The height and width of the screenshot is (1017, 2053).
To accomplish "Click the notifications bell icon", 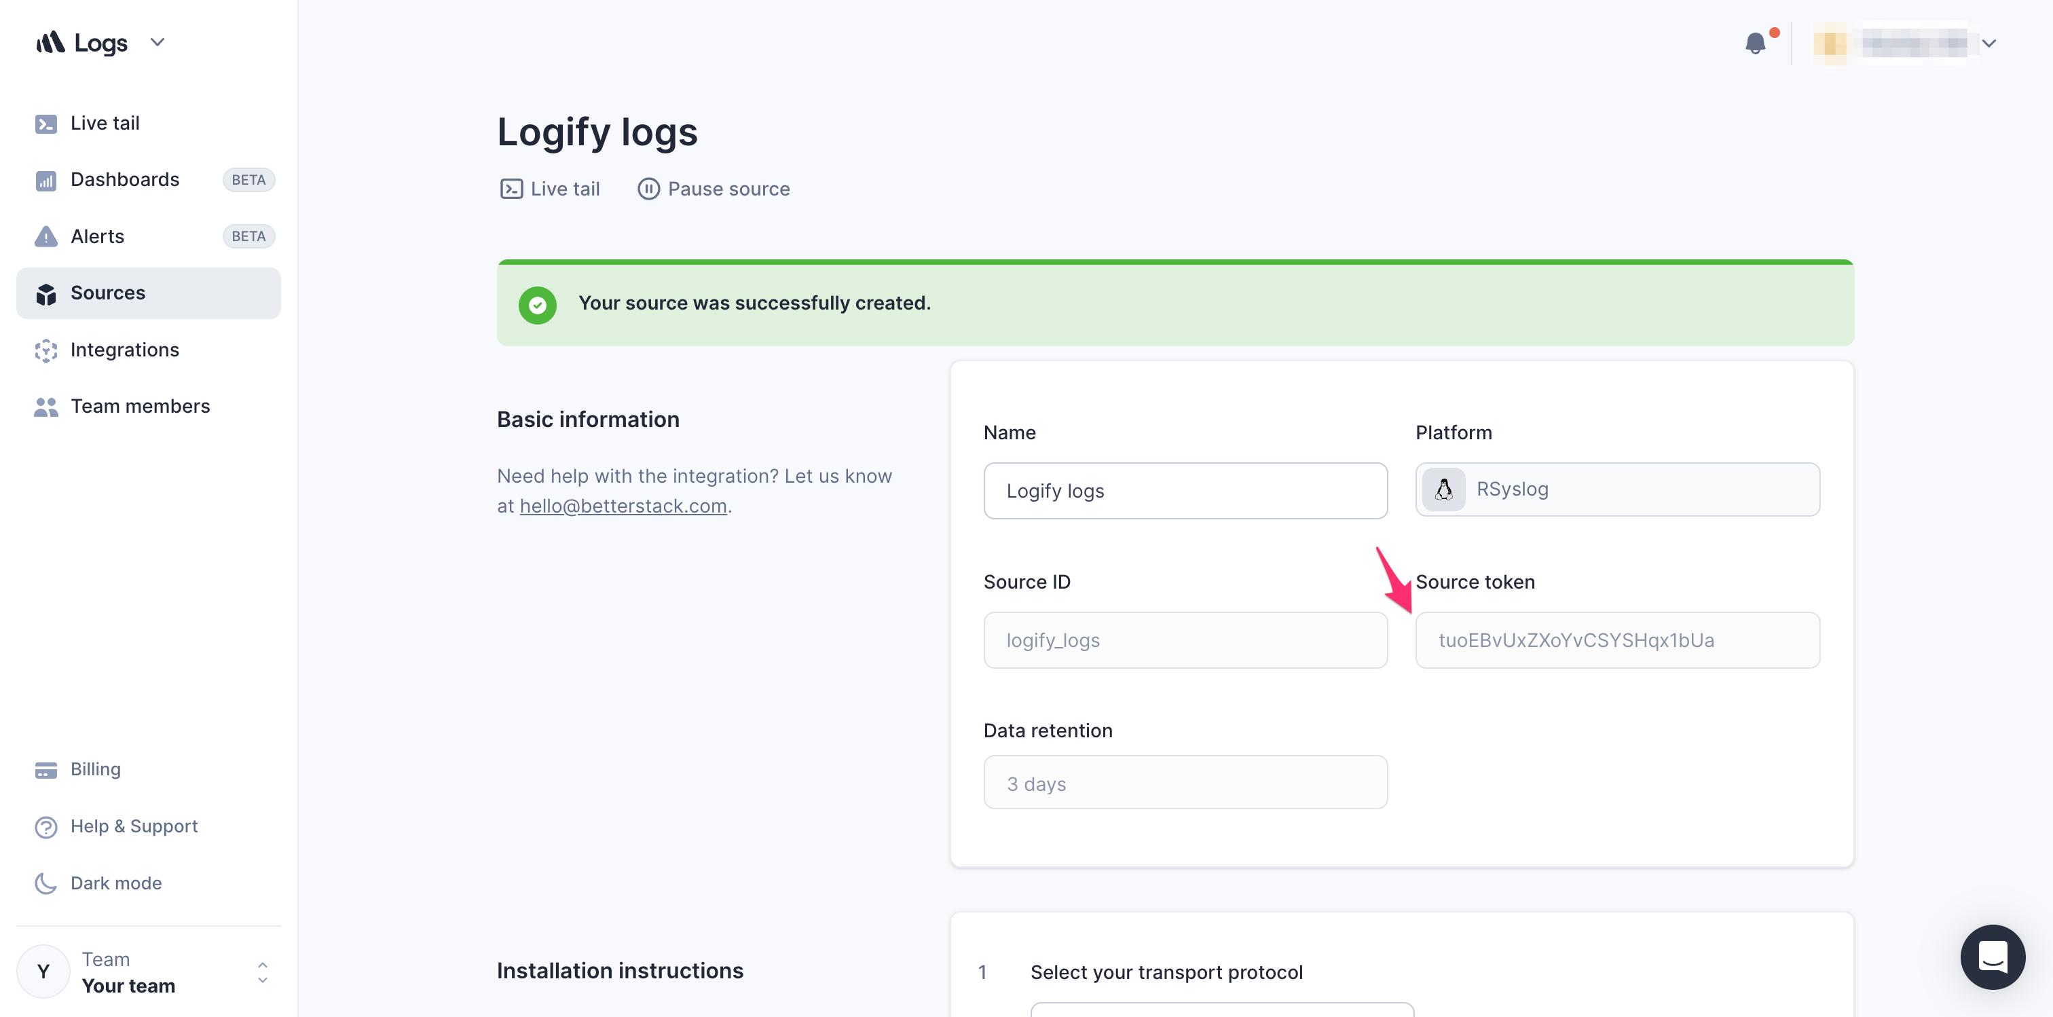I will coord(1754,43).
